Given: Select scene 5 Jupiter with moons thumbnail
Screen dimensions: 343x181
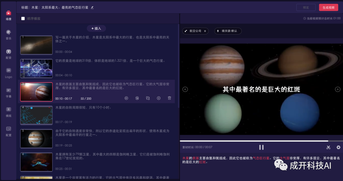Looking at the screenshot, I should coord(36,139).
